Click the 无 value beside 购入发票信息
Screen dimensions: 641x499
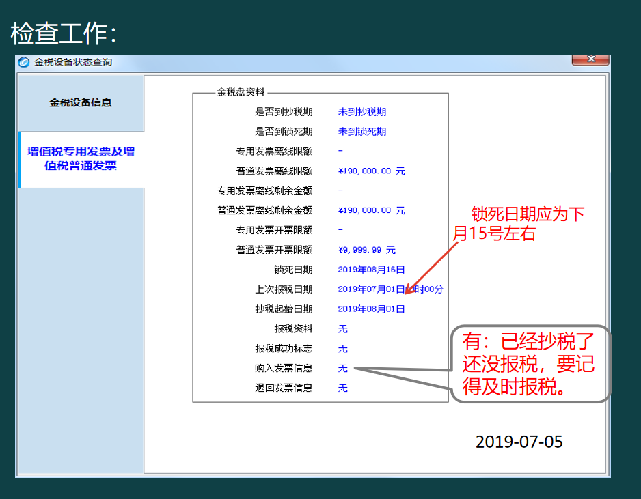pos(342,369)
